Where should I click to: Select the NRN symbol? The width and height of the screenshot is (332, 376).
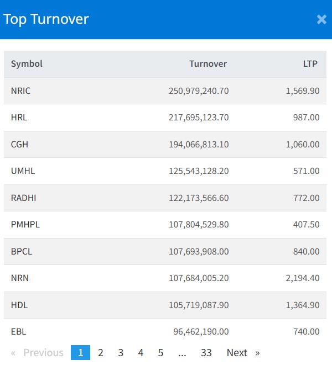20,278
